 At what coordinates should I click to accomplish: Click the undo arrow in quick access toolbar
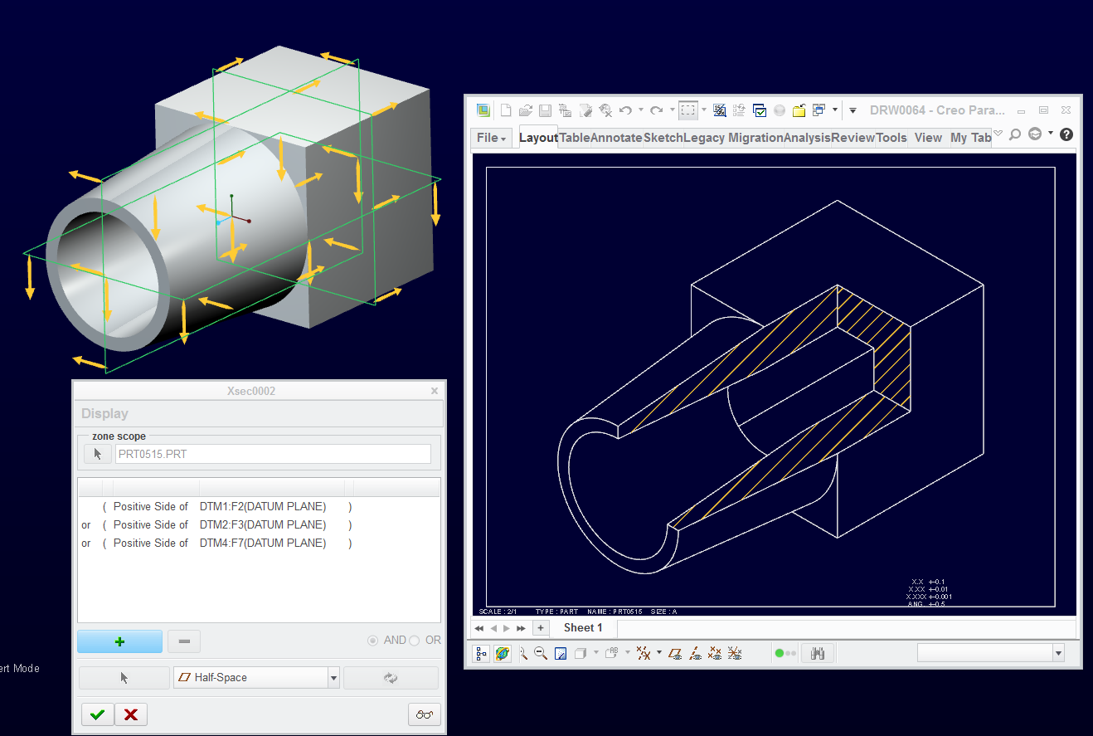click(625, 110)
